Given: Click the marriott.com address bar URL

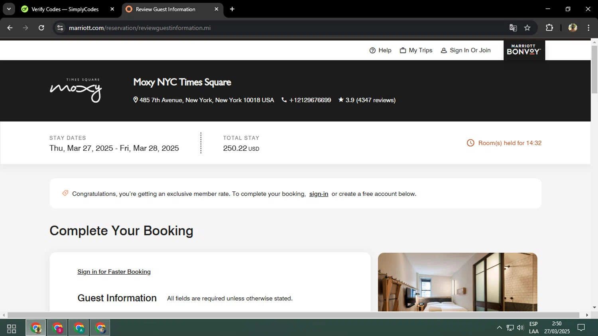Looking at the screenshot, I should point(140,28).
